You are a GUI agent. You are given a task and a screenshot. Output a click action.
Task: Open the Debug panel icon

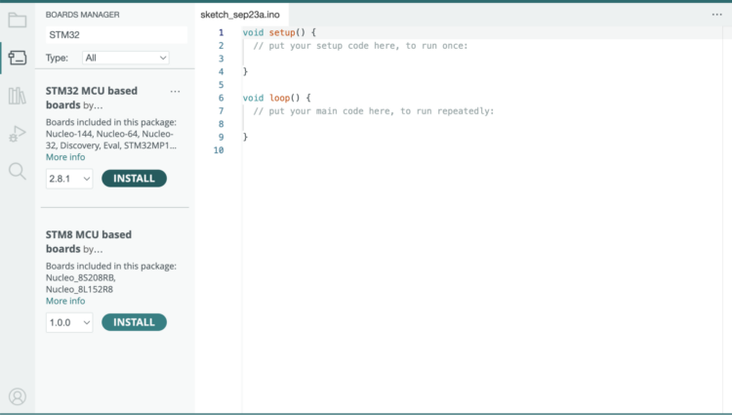coord(17,134)
